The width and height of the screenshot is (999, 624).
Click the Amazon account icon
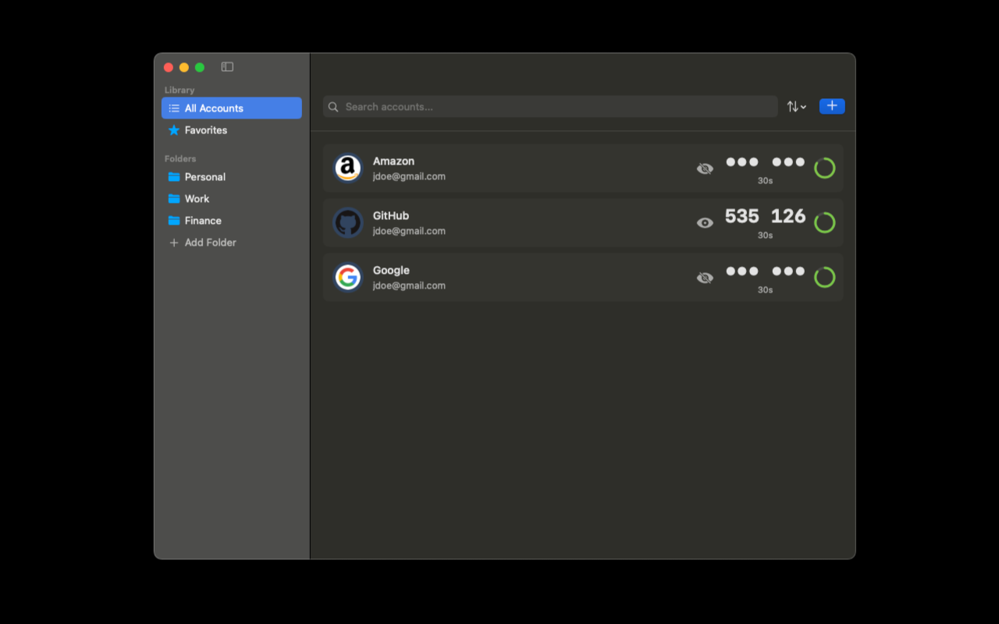pos(347,168)
